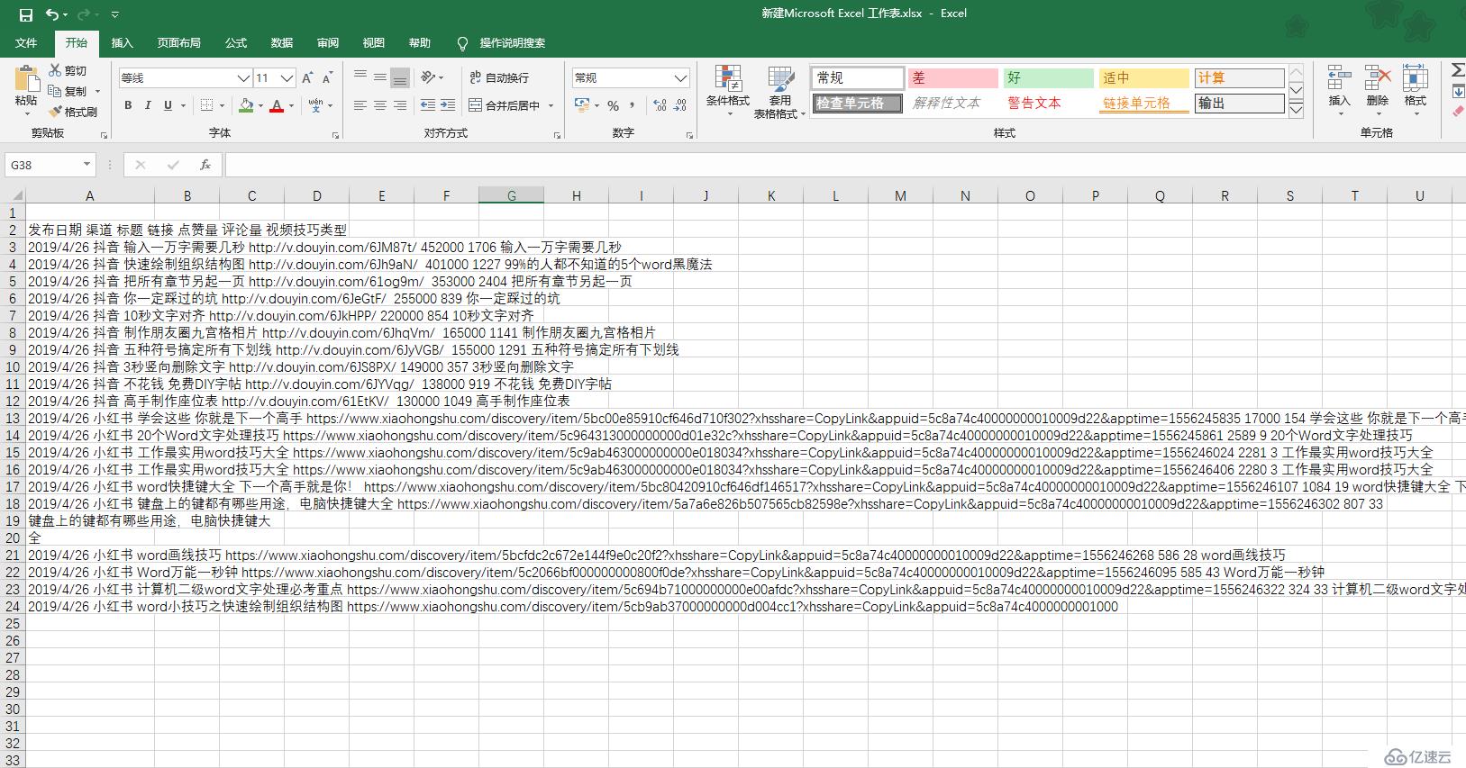The image size is (1466, 768).
Task: Expand the Merge & Center (合并后居中) dropdown arrow
Action: [x=551, y=105]
